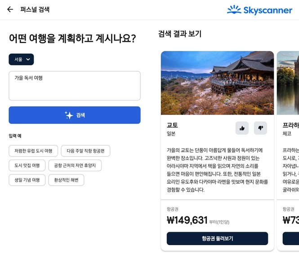The height and width of the screenshot is (265, 299).
Task: Click 항공권 둘러보기 button for Kyoto
Action: click(x=217, y=238)
